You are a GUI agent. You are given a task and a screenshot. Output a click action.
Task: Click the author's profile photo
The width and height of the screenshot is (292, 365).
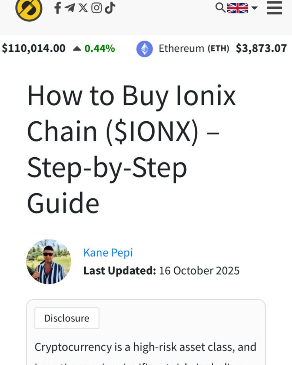pos(49,261)
